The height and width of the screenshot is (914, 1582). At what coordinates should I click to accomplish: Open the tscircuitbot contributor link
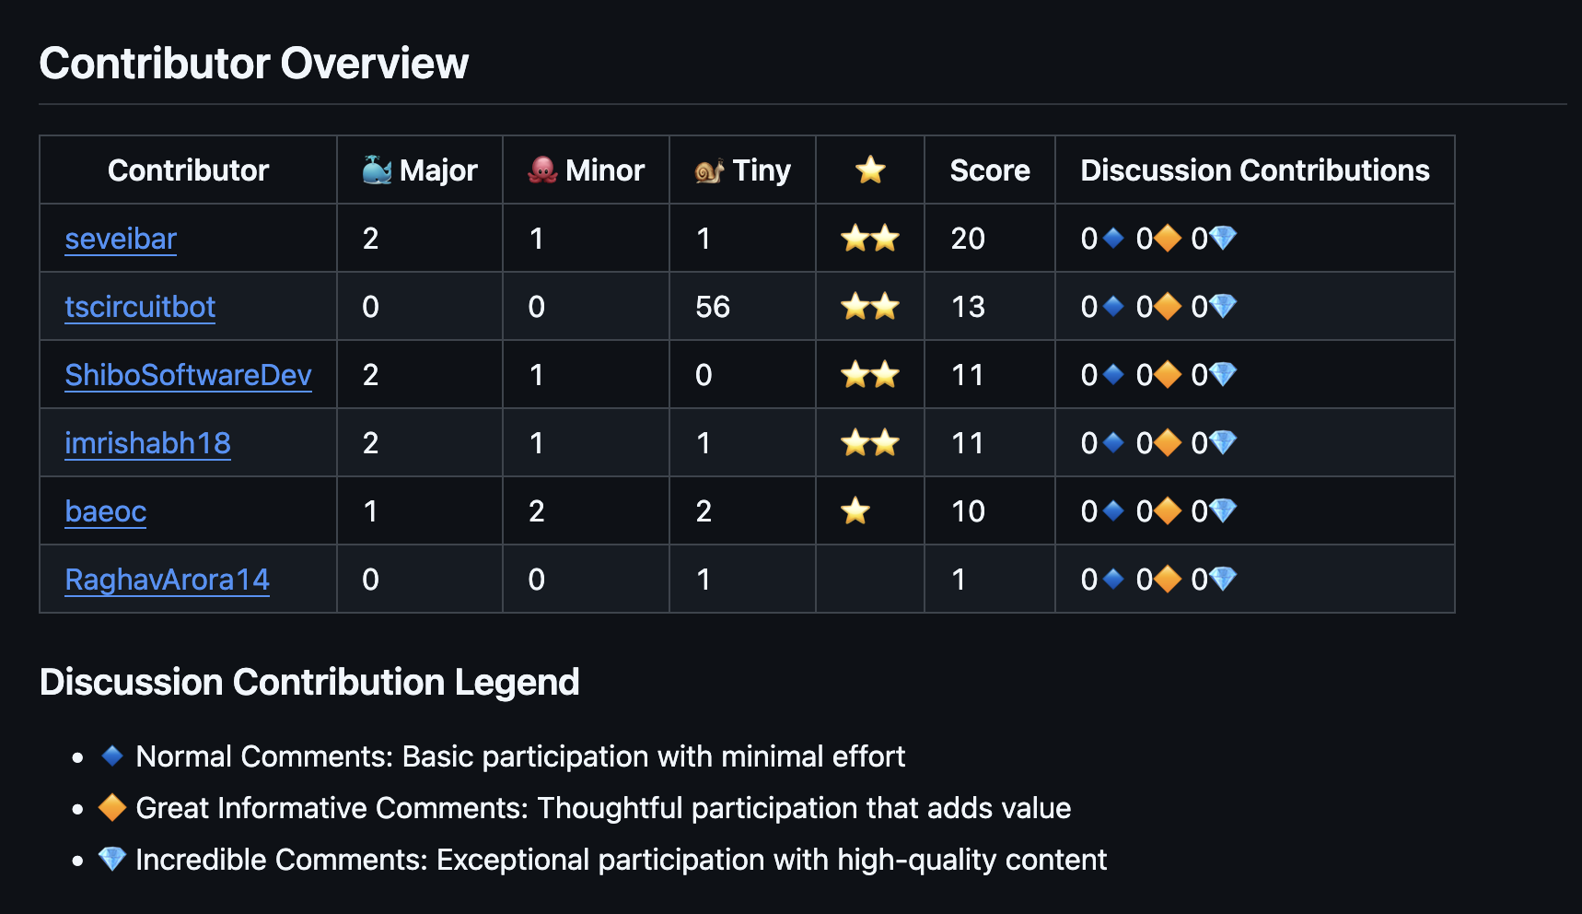(x=140, y=307)
